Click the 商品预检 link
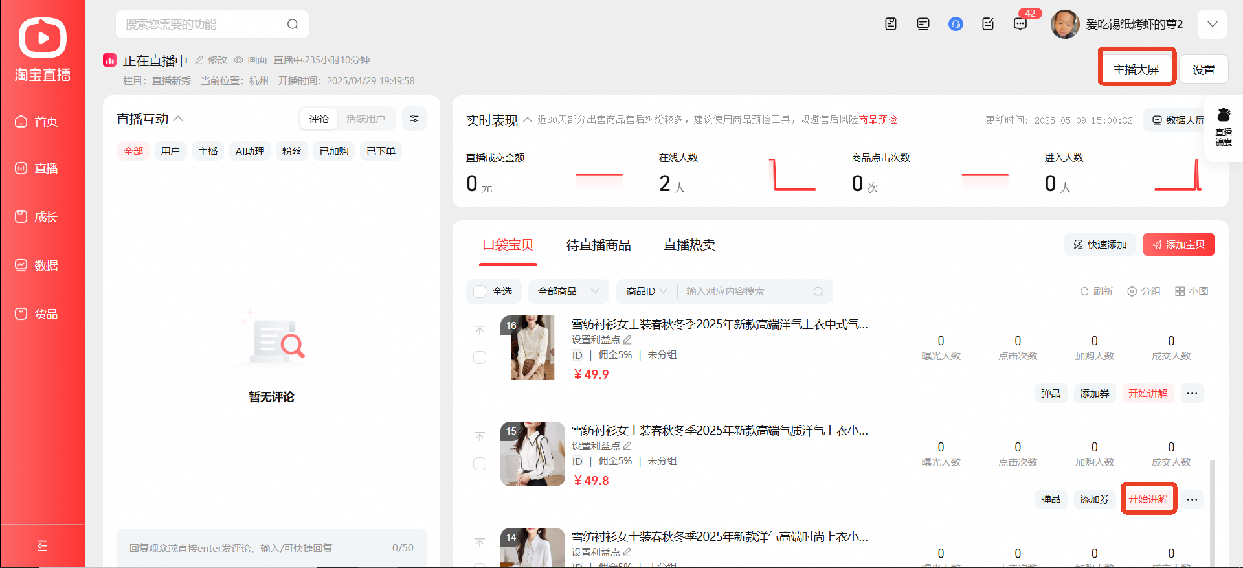The height and width of the screenshot is (568, 1243). pos(878,119)
